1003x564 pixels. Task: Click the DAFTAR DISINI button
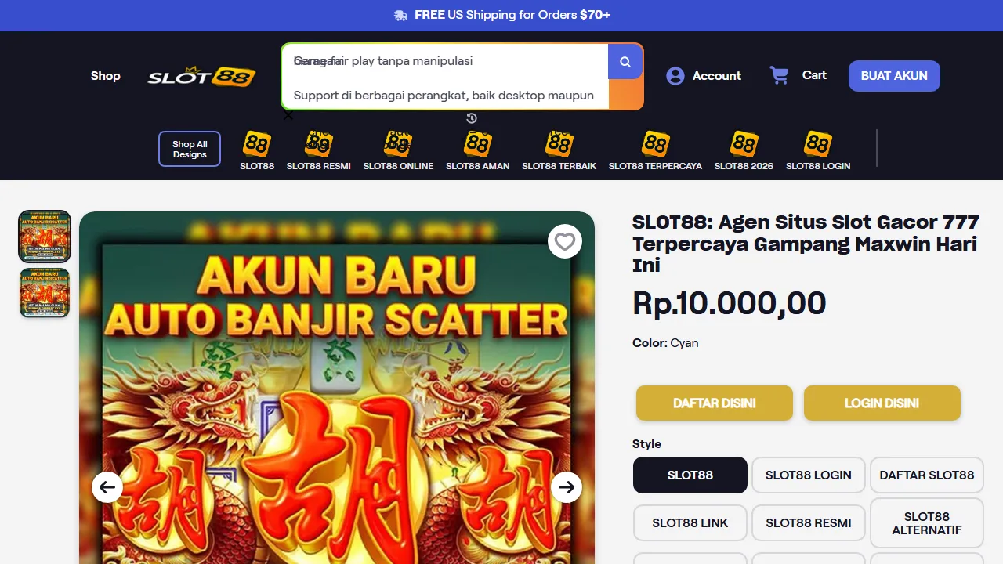pos(715,403)
